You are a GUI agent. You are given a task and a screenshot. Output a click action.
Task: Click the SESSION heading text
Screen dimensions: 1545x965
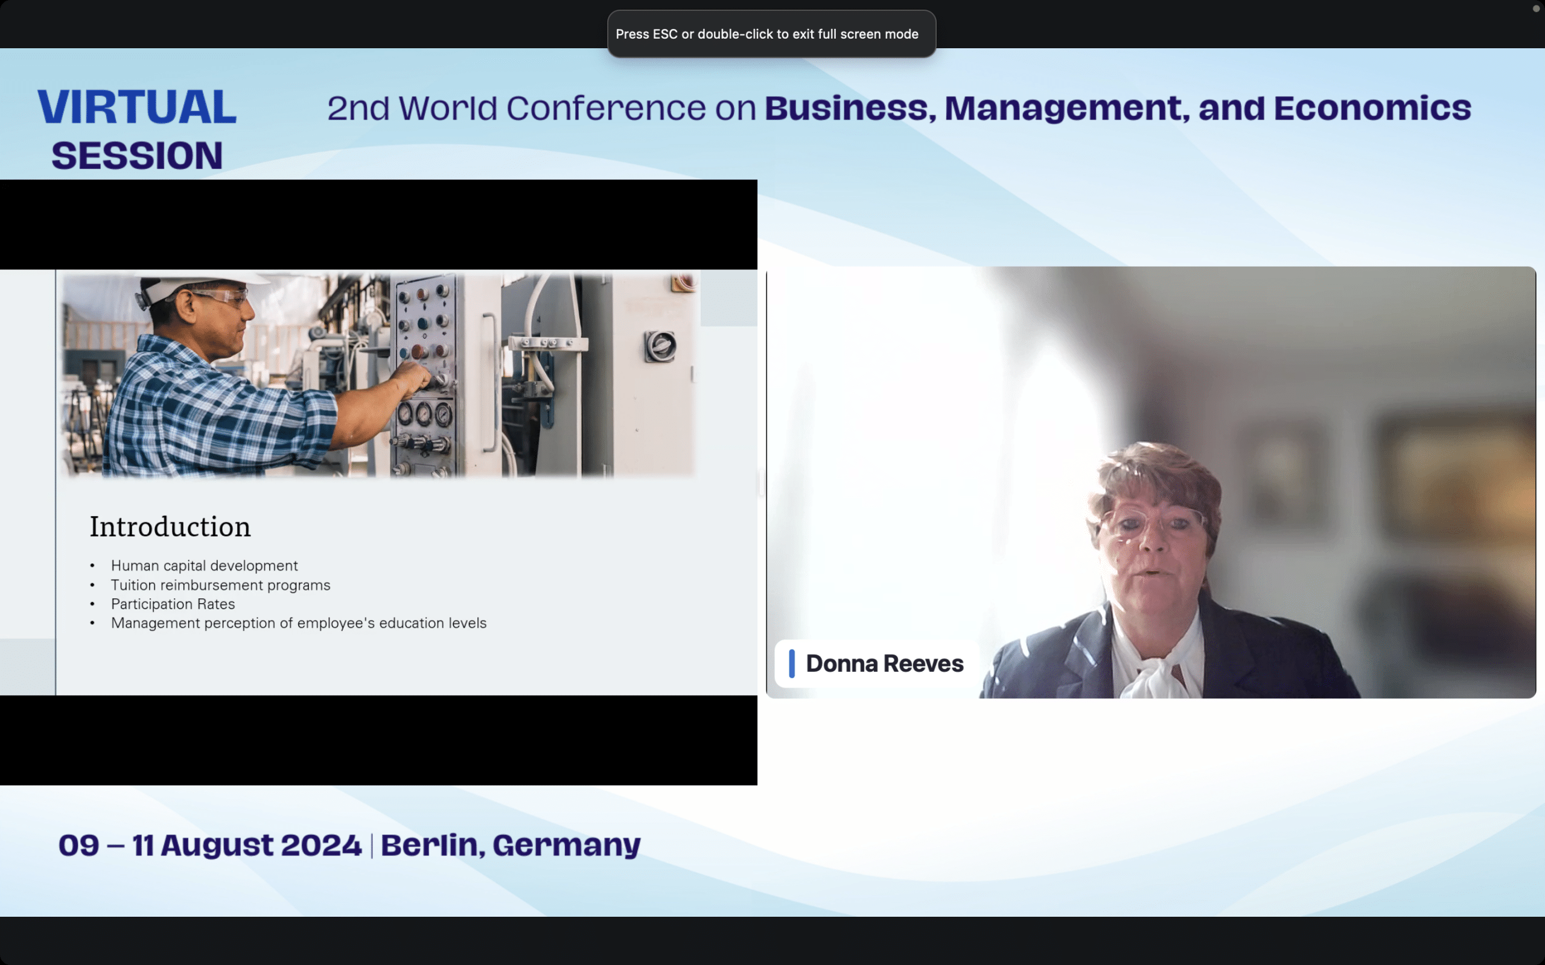coord(137,156)
